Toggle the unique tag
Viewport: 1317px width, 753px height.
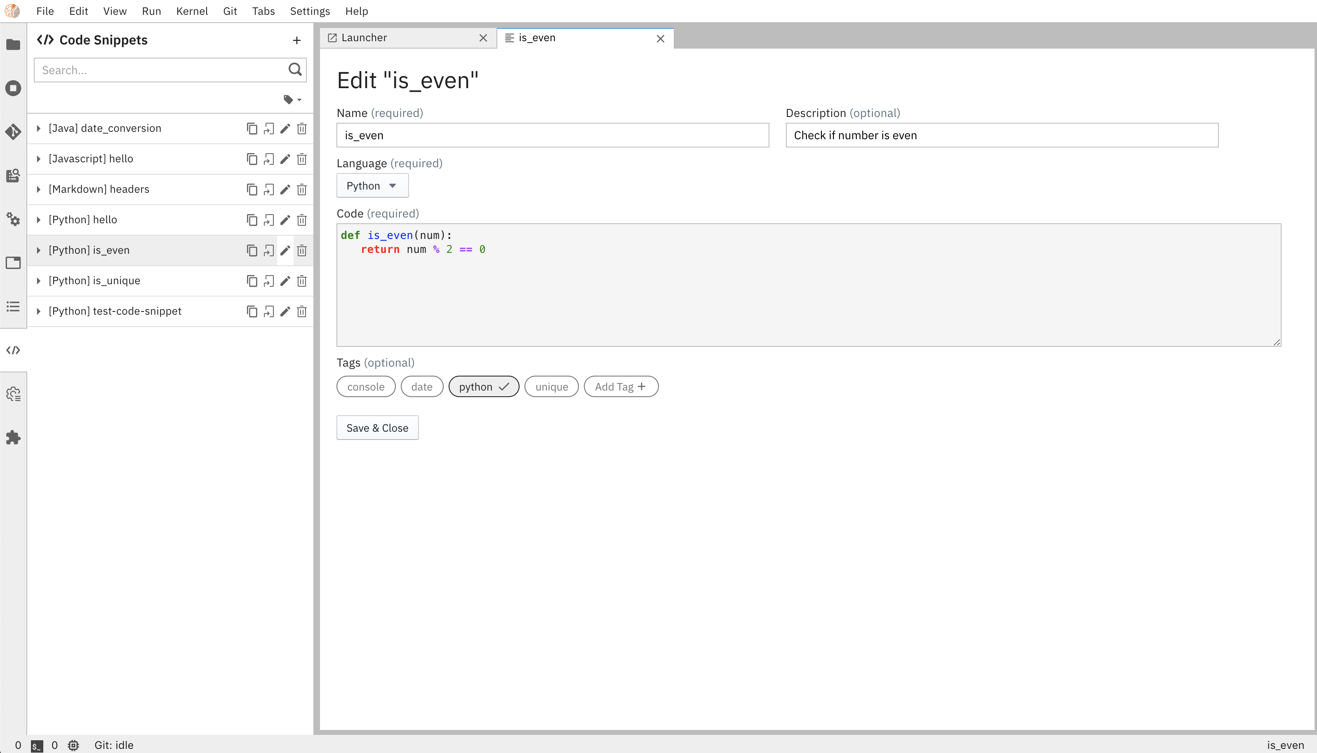(x=551, y=387)
